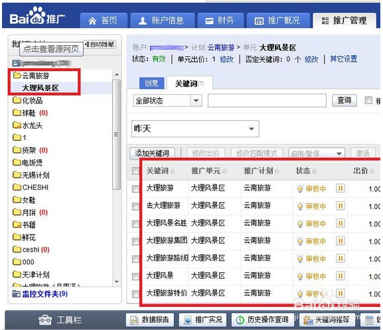383x330 pixels.
Task: Click the document icon on 推广实况
Action: (188, 320)
